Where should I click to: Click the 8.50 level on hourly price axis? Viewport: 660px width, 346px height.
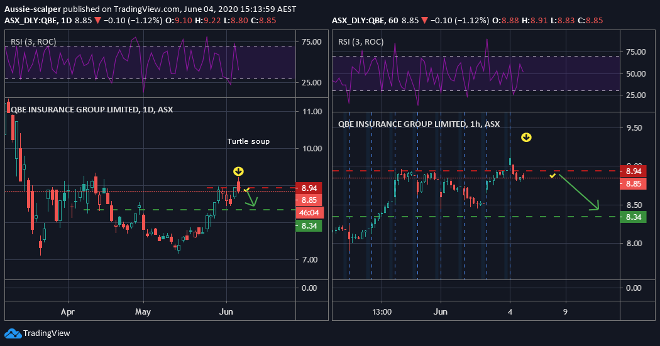point(634,205)
